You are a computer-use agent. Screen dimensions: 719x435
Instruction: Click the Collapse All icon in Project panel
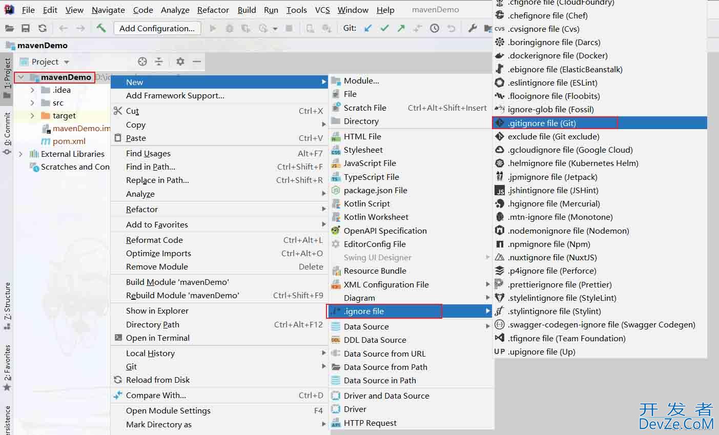click(159, 61)
